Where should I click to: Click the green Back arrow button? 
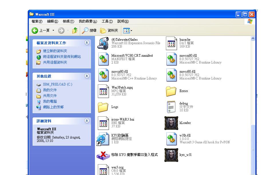[35, 30]
